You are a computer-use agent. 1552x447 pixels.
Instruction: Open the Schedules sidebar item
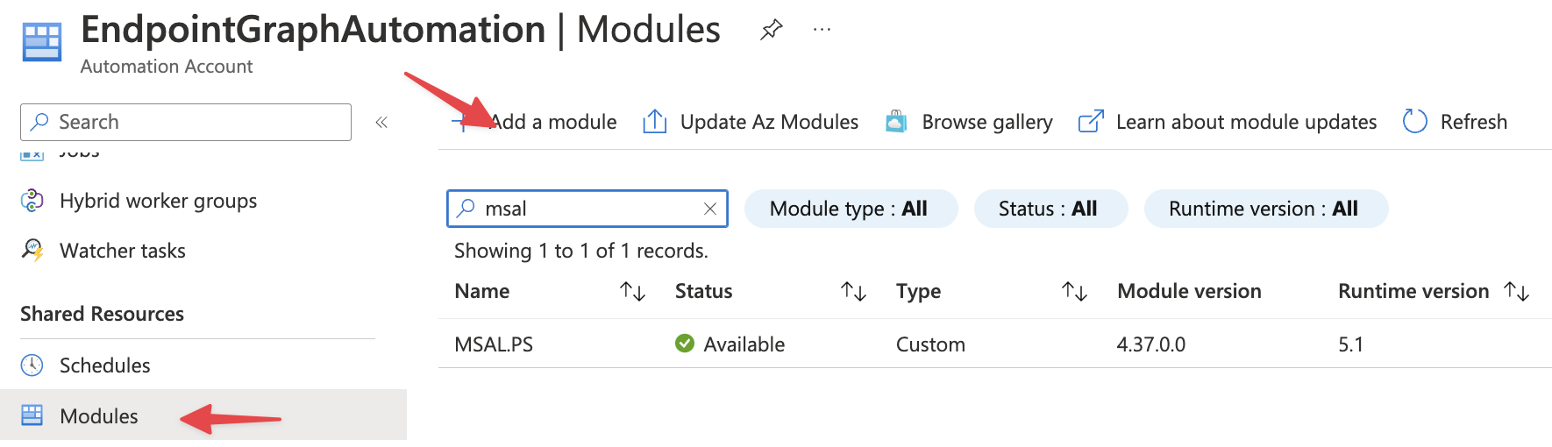(104, 365)
